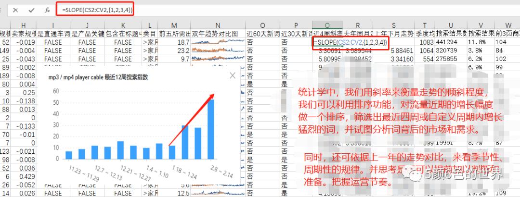The height and width of the screenshot is (197, 520).
Task: Open the trend sparkline in the 18.7 row
Action: coord(218,42)
